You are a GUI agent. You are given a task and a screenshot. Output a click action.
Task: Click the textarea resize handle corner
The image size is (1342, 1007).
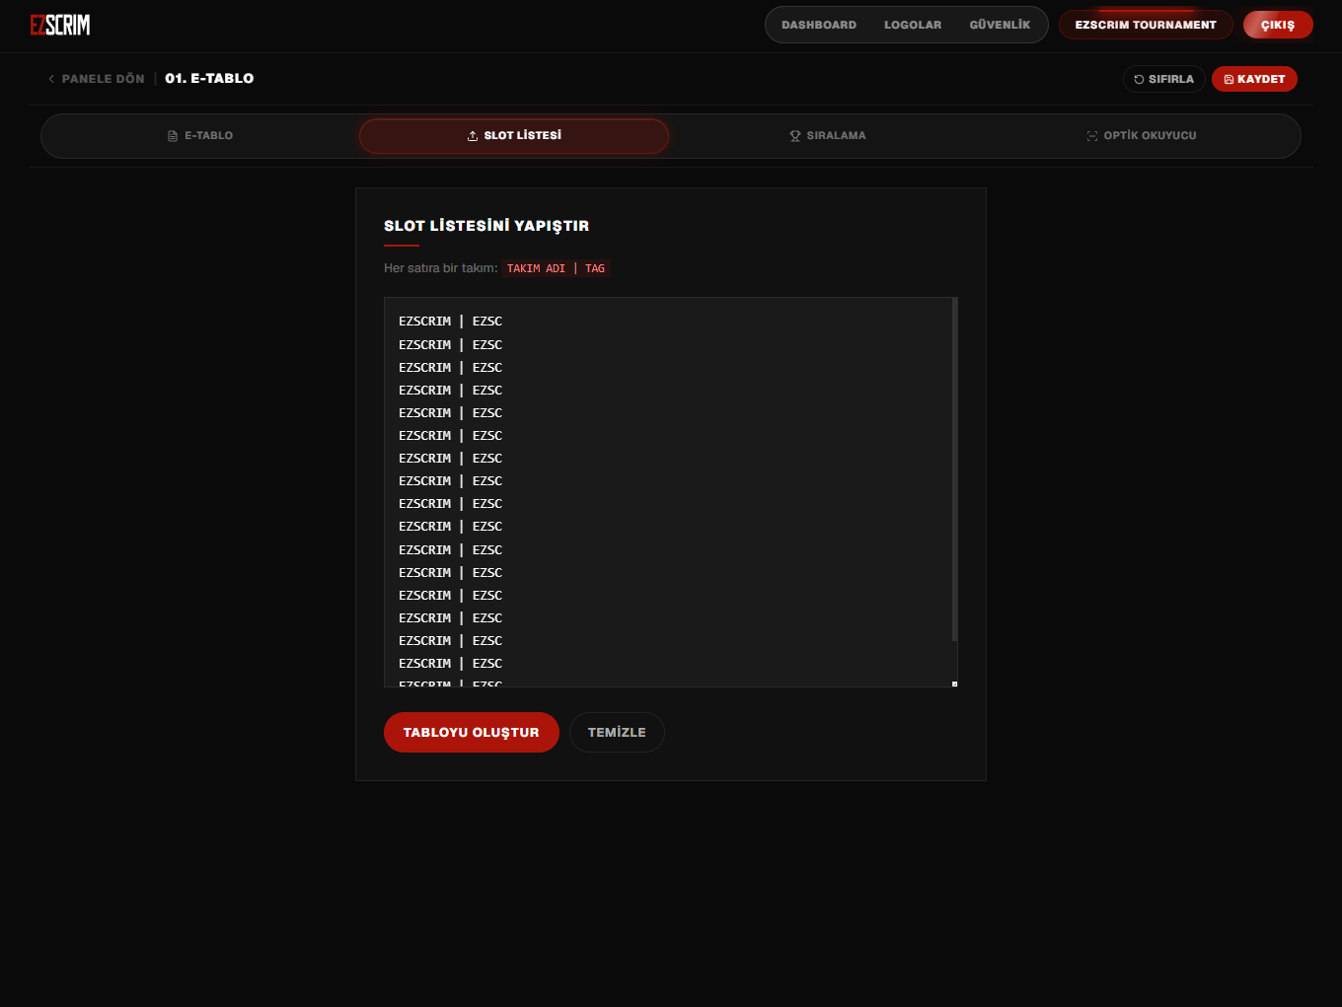pyautogui.click(x=953, y=683)
